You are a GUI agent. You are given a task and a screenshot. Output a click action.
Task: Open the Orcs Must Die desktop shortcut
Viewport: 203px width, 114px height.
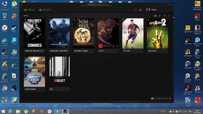click(x=188, y=78)
